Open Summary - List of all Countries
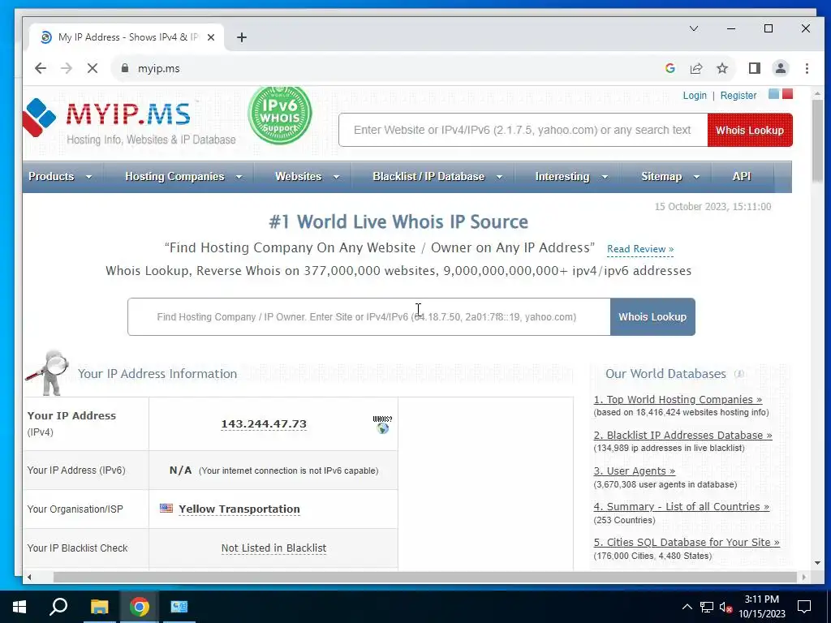The width and height of the screenshot is (831, 623). 681,506
